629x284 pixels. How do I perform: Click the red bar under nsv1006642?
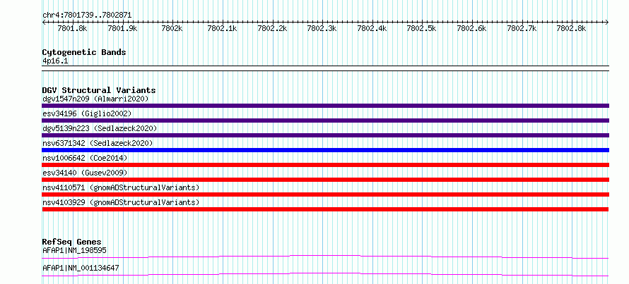[325, 165]
